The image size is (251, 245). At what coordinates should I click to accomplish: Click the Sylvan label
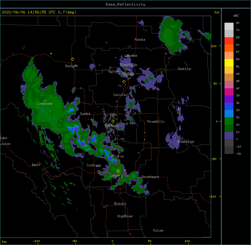point(114,71)
